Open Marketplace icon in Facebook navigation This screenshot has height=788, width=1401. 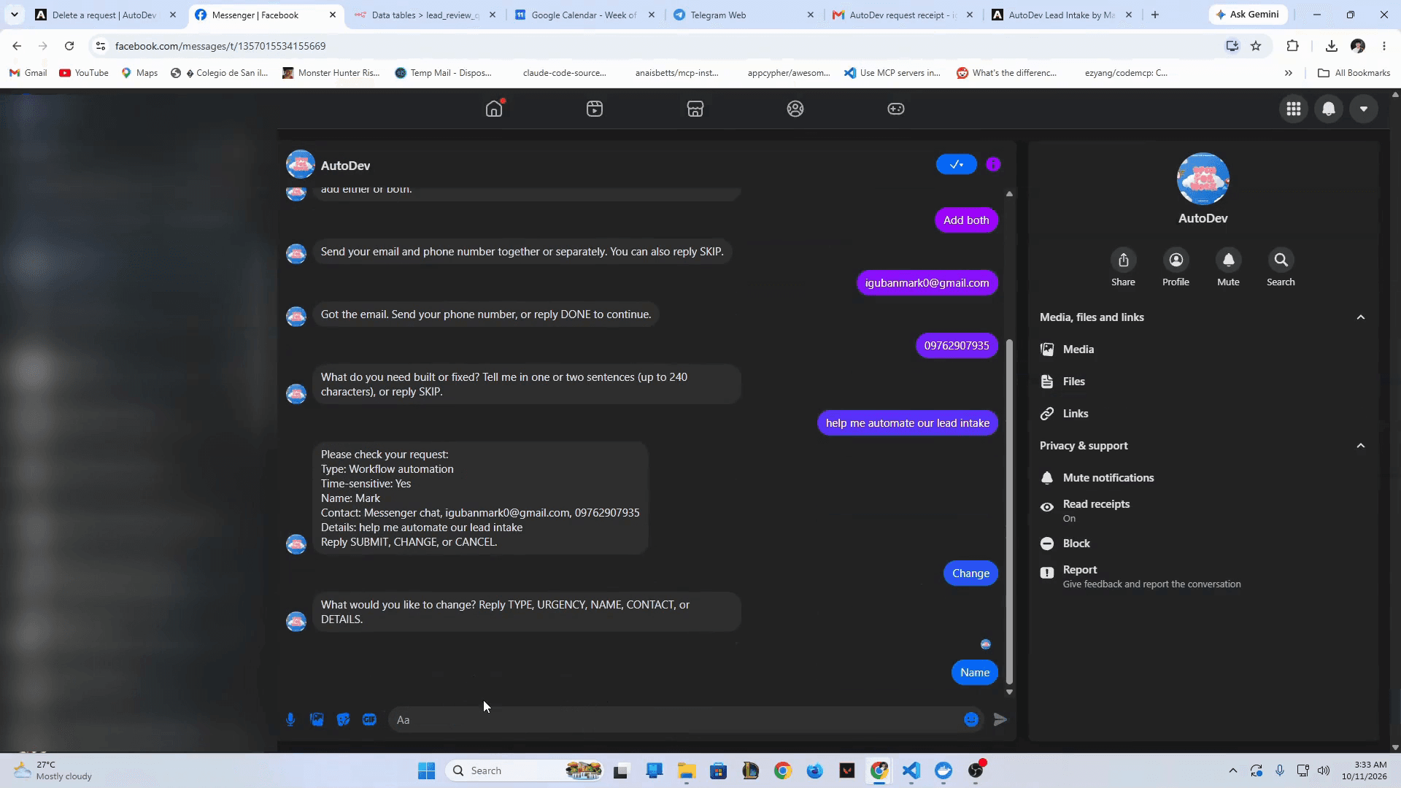click(x=695, y=109)
